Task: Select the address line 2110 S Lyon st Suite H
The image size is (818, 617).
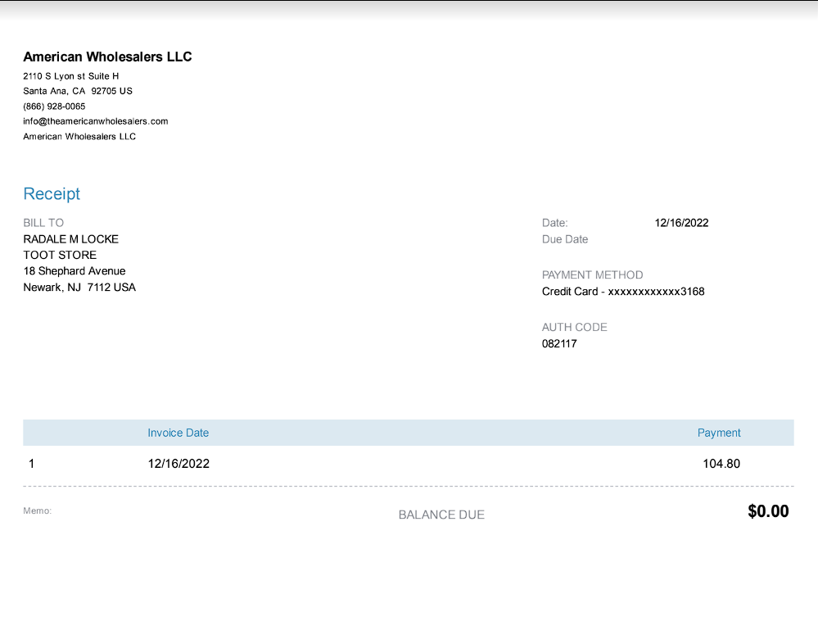Action: 71,76
